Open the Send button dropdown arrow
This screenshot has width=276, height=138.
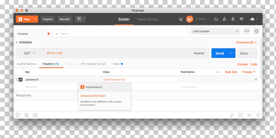(x=232, y=53)
